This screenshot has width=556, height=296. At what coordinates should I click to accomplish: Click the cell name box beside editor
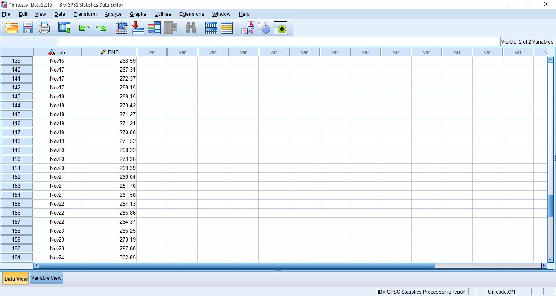29,41
